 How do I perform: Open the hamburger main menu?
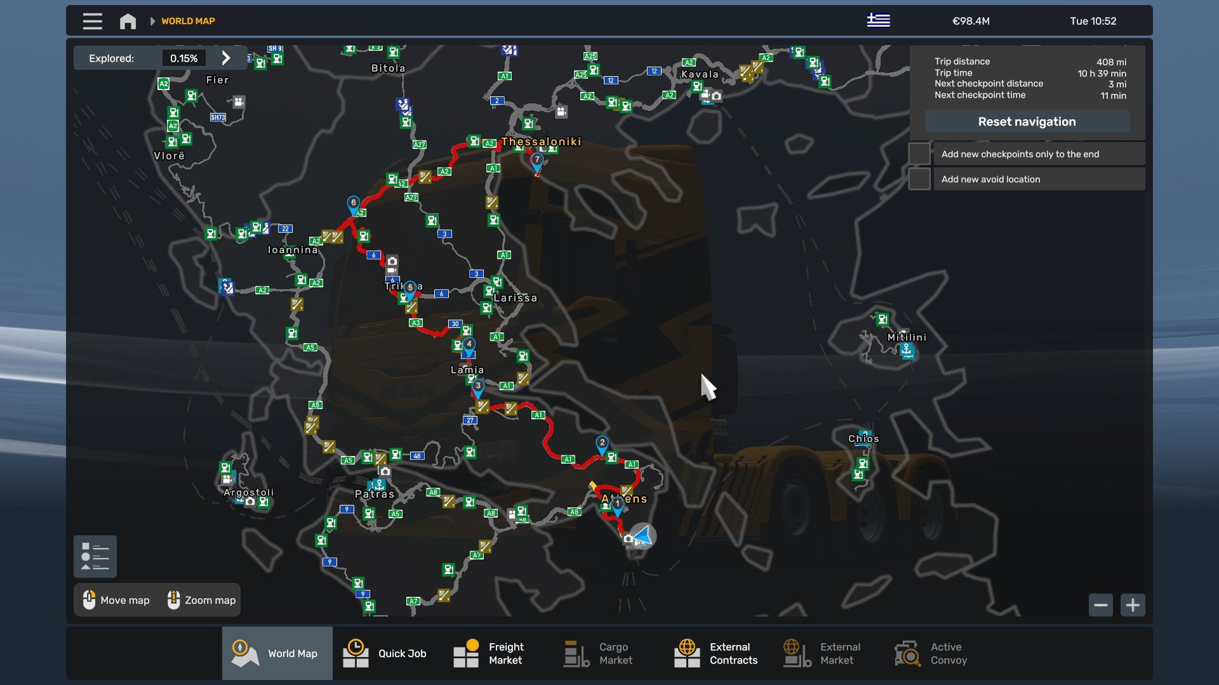pos(92,21)
